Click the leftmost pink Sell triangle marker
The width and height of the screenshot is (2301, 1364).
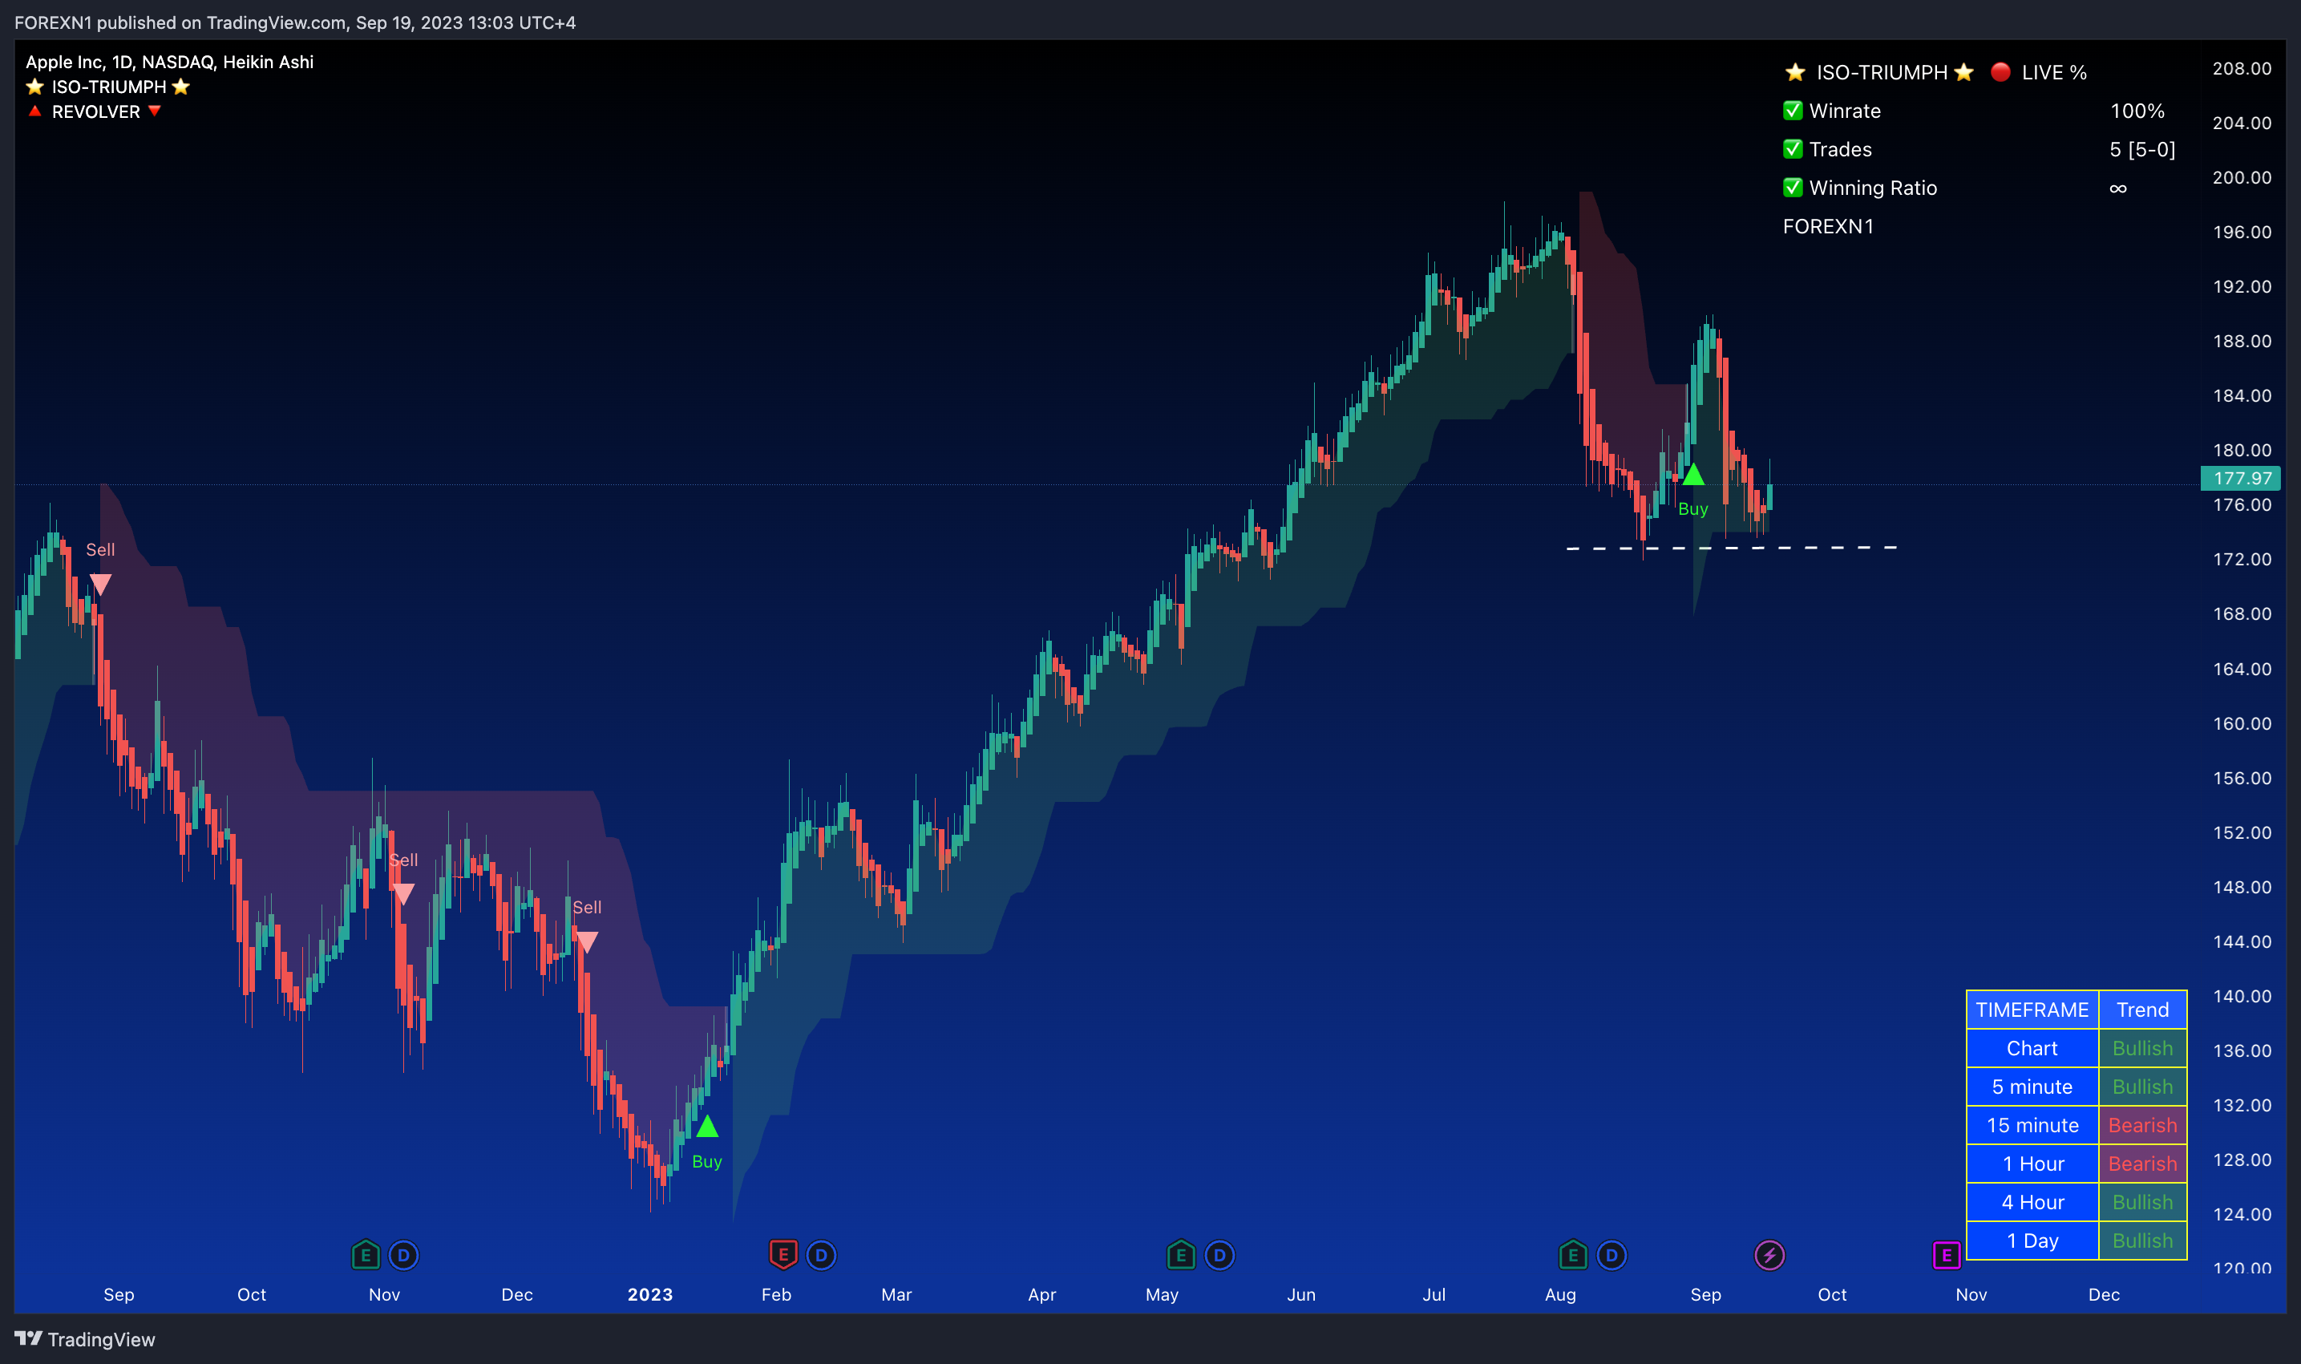pyautogui.click(x=100, y=585)
